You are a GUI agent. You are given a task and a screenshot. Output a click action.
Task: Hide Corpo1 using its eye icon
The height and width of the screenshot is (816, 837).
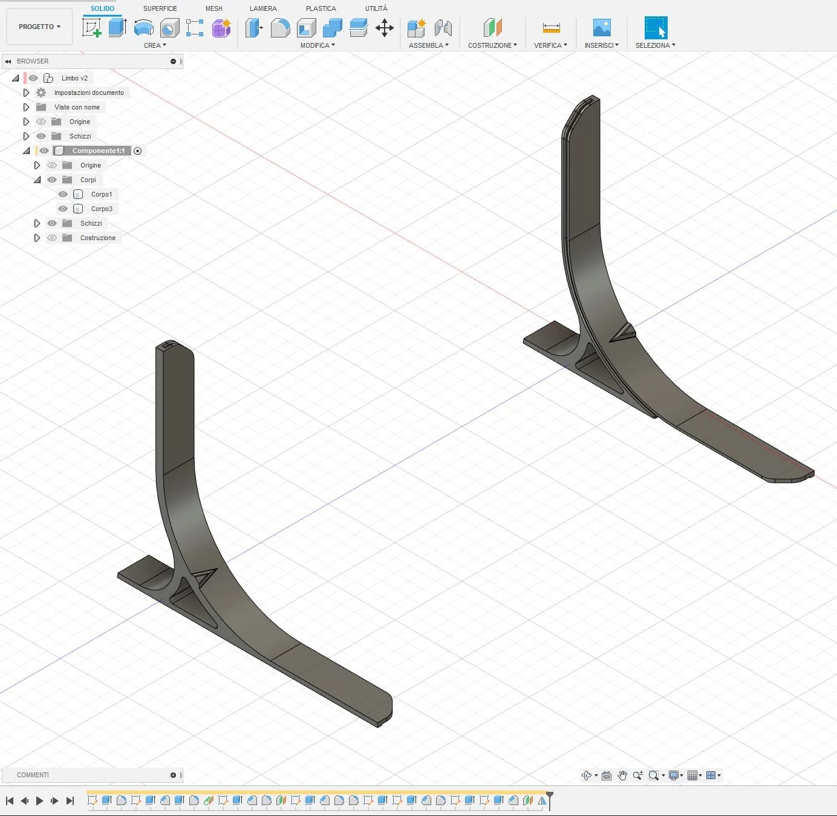pos(63,194)
